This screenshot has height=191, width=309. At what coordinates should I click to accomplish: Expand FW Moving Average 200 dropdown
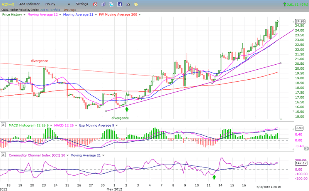click(139, 15)
